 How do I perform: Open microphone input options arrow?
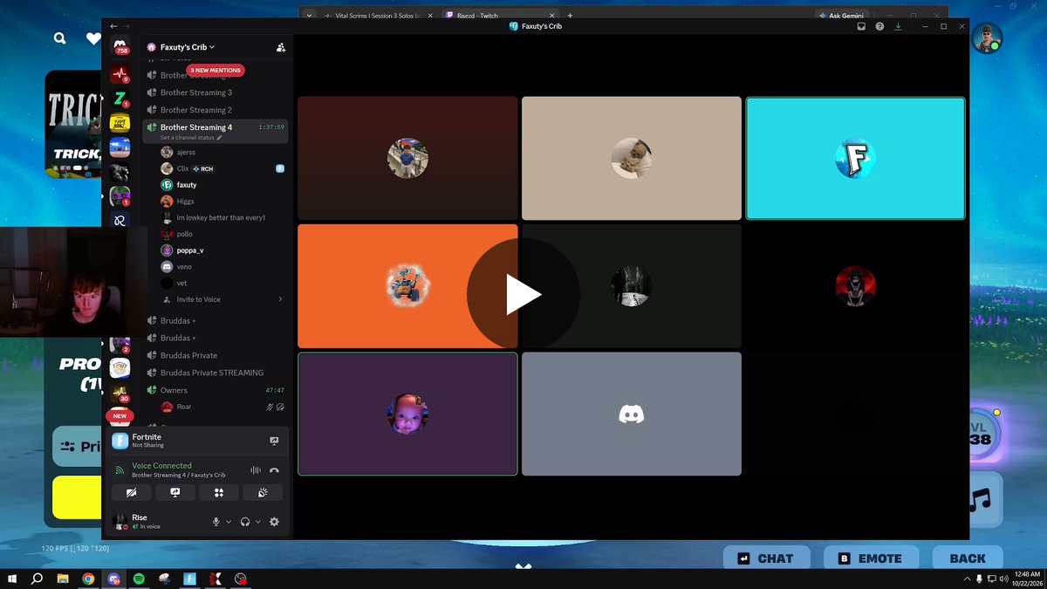229,522
